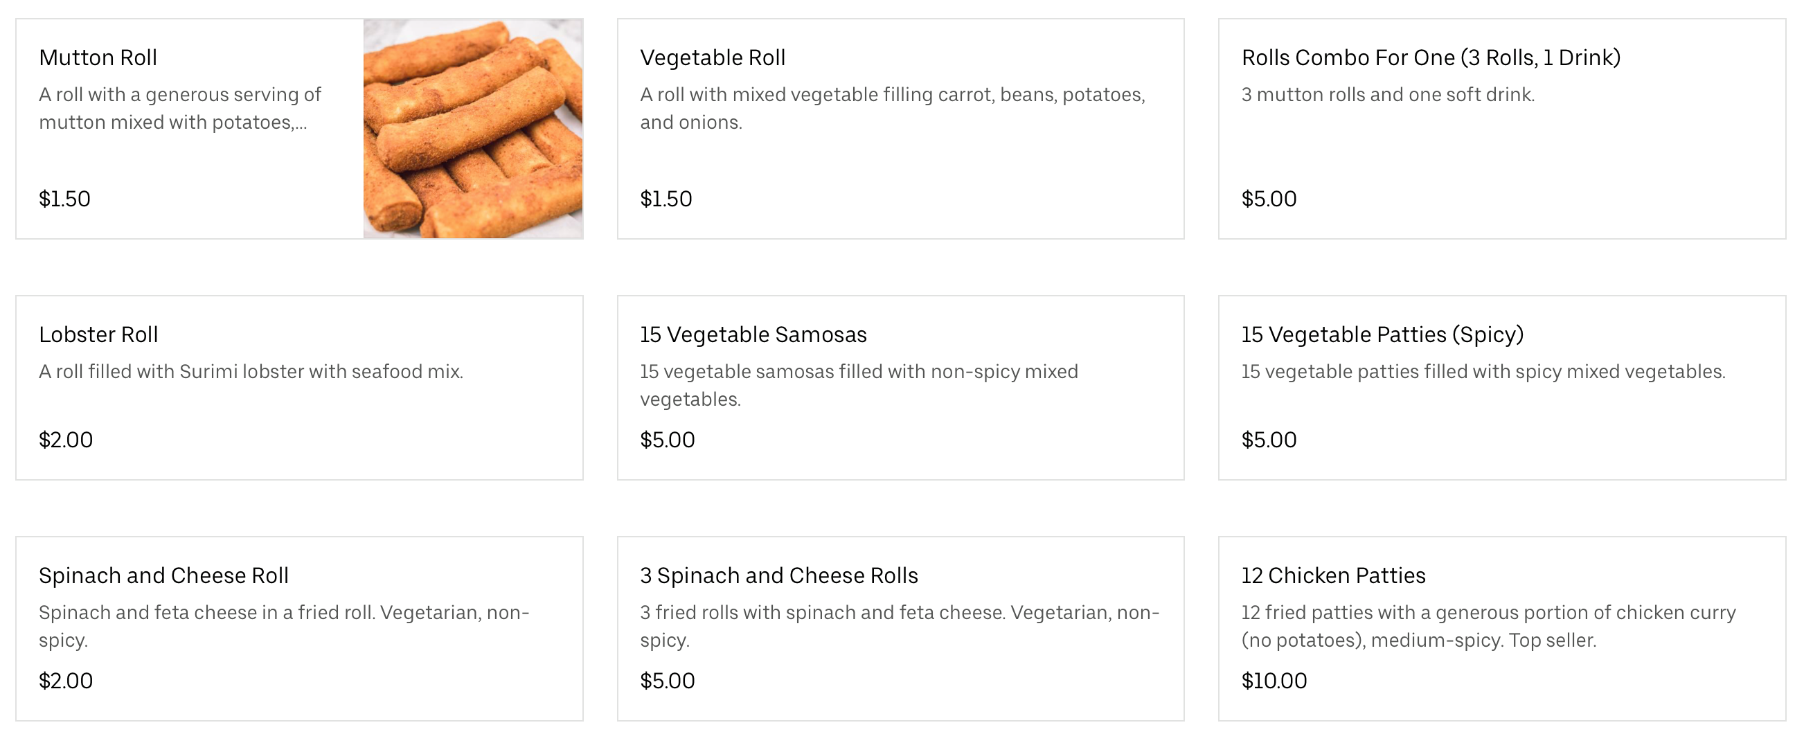Click the Lobster Roll $2.00 price
1813x752 pixels.
click(66, 440)
